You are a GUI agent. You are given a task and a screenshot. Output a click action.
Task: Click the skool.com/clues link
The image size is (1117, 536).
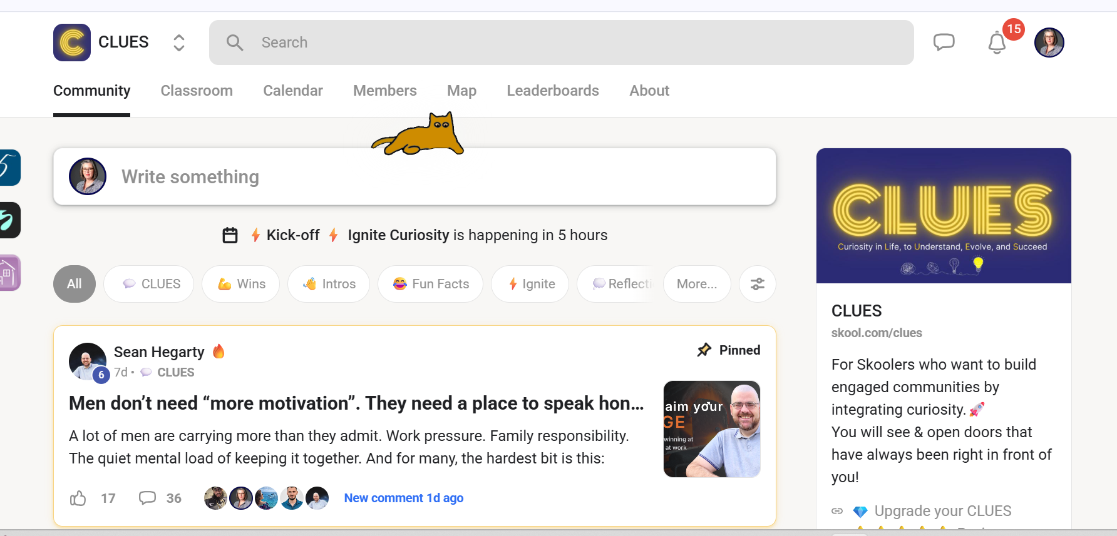[x=876, y=333]
